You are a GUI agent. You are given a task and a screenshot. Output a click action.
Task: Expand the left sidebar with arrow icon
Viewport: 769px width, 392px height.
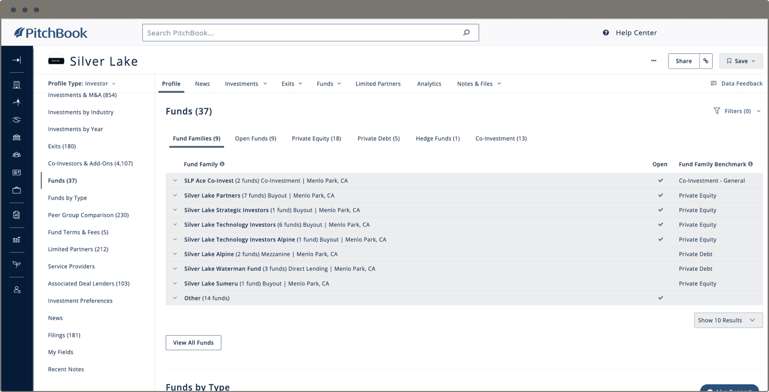[x=16, y=60]
